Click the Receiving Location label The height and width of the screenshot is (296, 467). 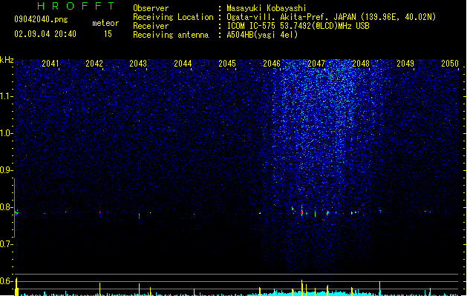pos(173,17)
